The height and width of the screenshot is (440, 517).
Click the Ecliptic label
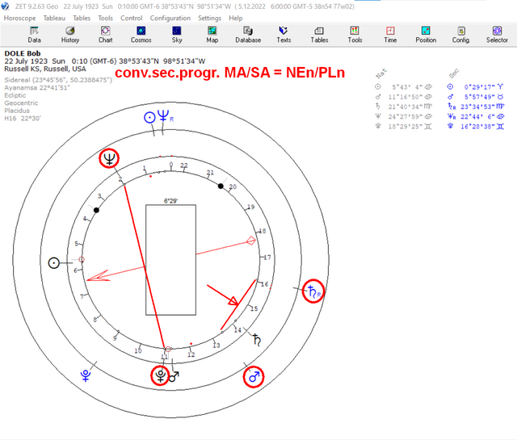click(15, 95)
